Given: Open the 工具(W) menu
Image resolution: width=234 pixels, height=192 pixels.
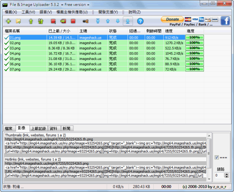Looking at the screenshot, I should point(28,12).
